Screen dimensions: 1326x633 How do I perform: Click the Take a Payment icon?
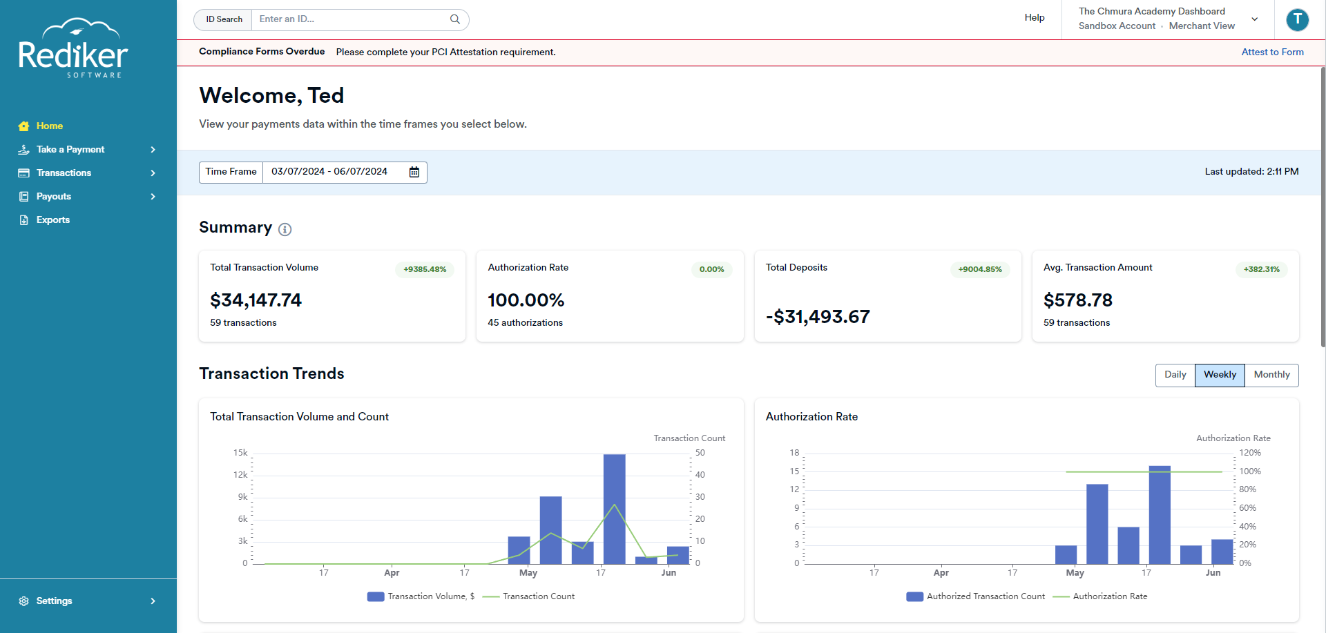click(x=23, y=149)
